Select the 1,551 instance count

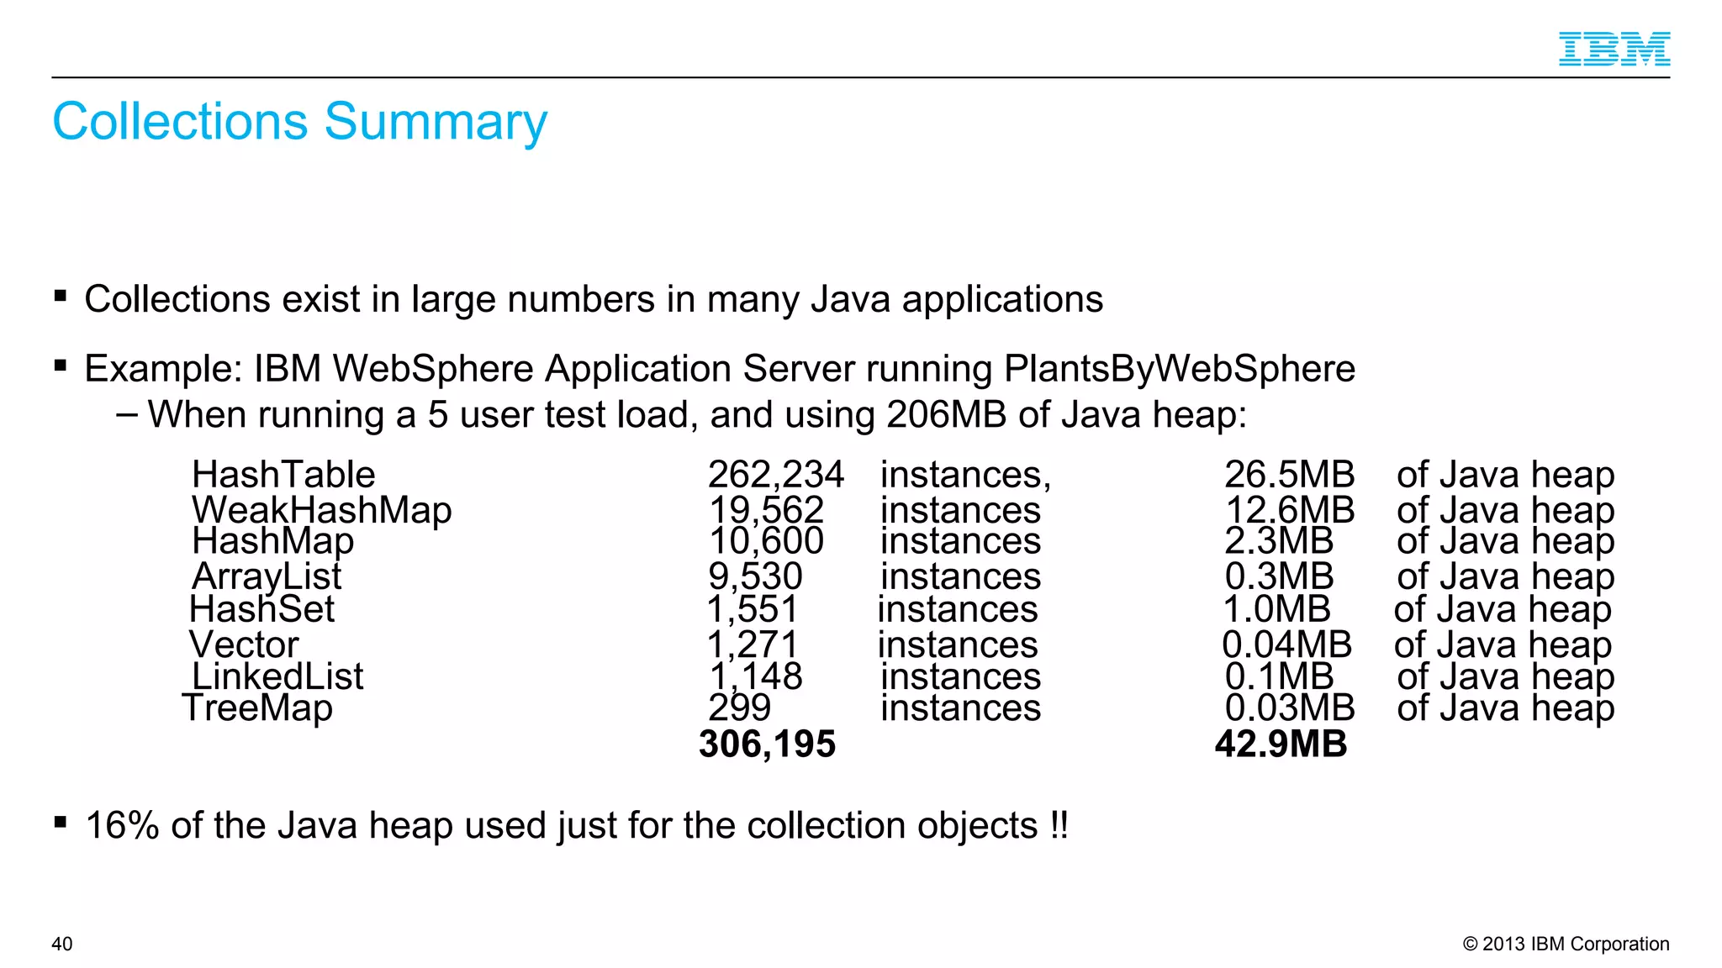tap(752, 609)
